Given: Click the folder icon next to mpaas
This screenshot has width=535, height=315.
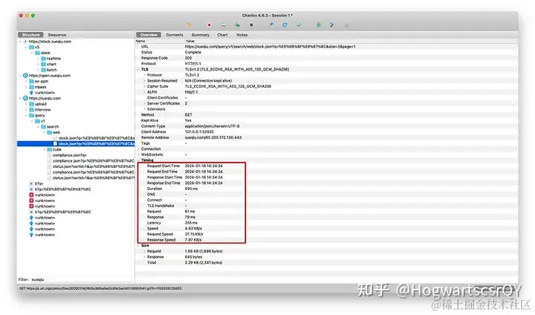Looking at the screenshot, I should click(x=31, y=87).
